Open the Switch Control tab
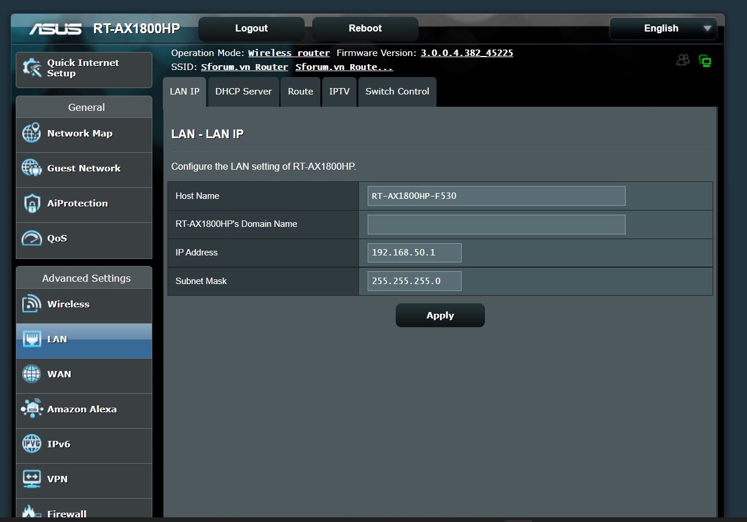The image size is (747, 522). (x=397, y=92)
